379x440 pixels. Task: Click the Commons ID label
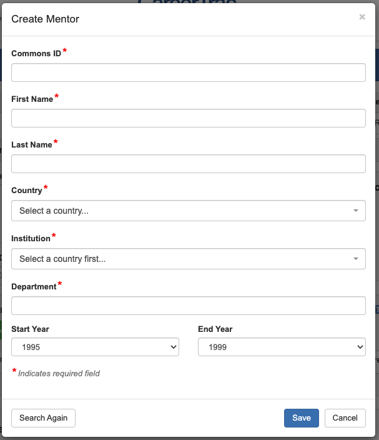(36, 54)
